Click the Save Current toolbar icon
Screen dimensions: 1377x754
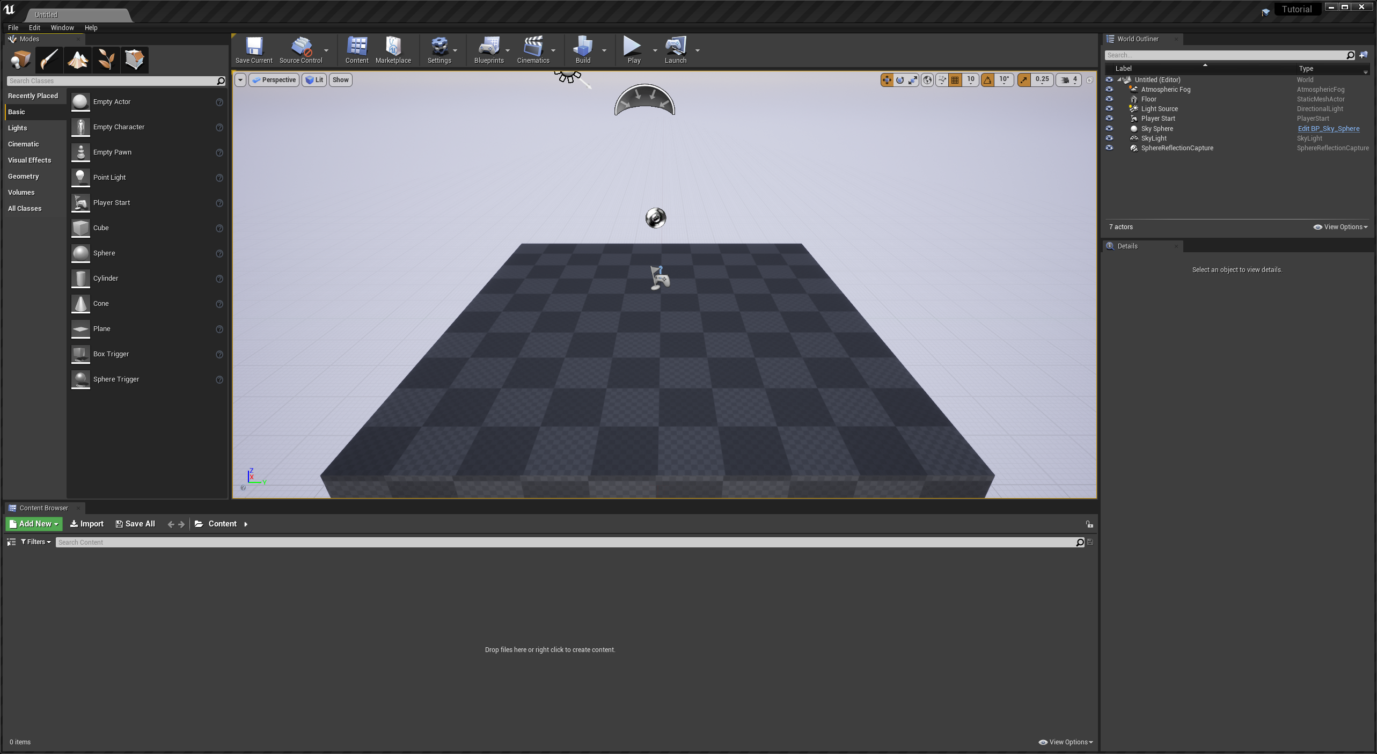[254, 47]
